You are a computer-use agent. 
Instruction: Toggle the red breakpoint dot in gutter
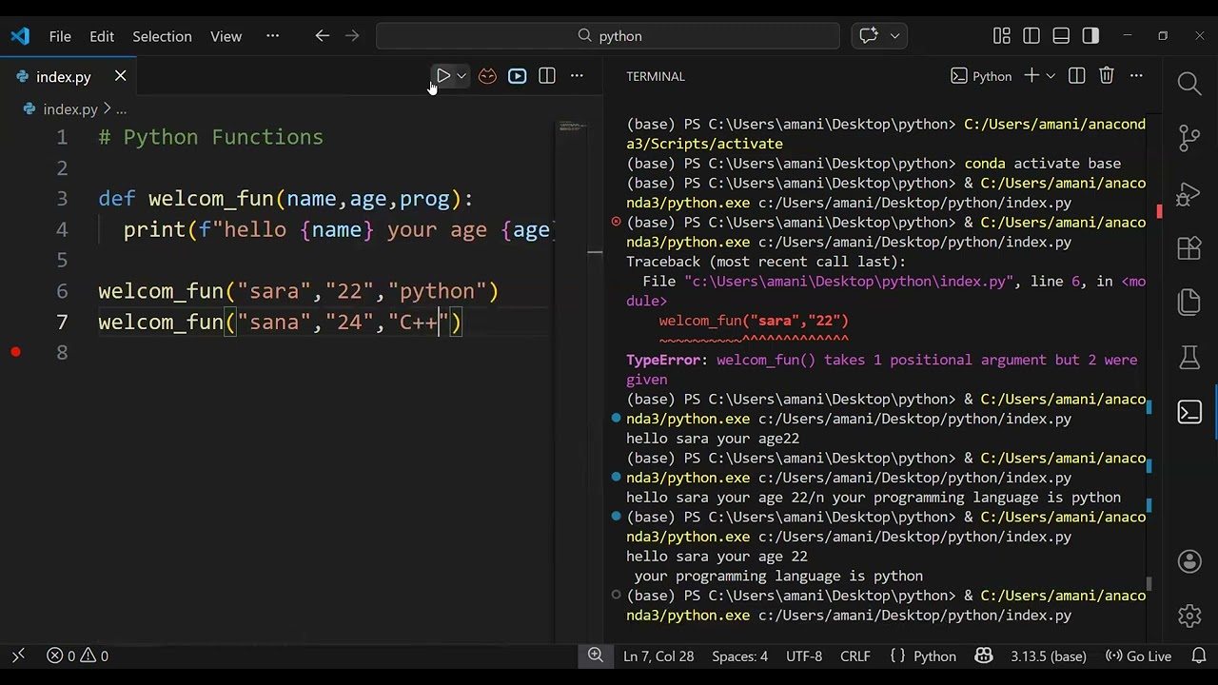15,352
